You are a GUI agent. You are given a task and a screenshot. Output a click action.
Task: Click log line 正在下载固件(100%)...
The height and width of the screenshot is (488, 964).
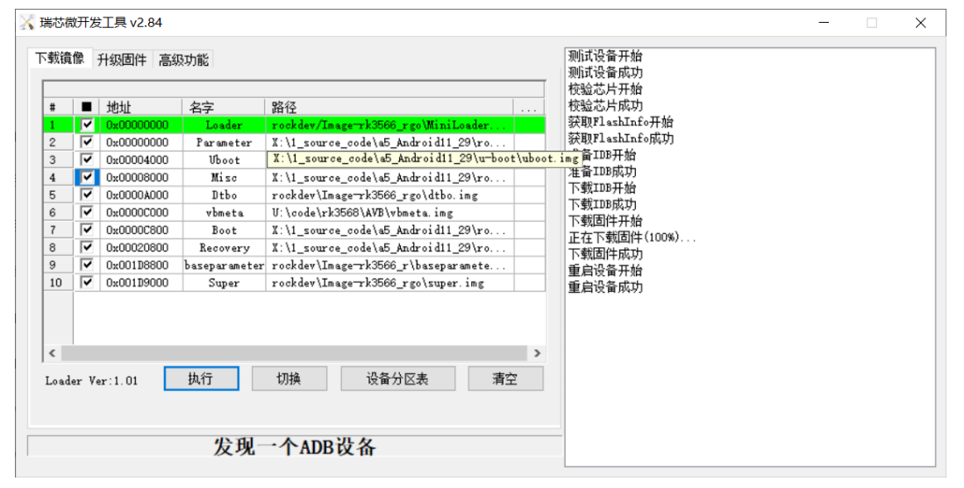[x=632, y=237]
